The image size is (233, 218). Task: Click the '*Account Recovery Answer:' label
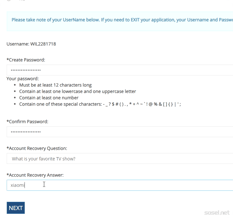click(x=35, y=175)
